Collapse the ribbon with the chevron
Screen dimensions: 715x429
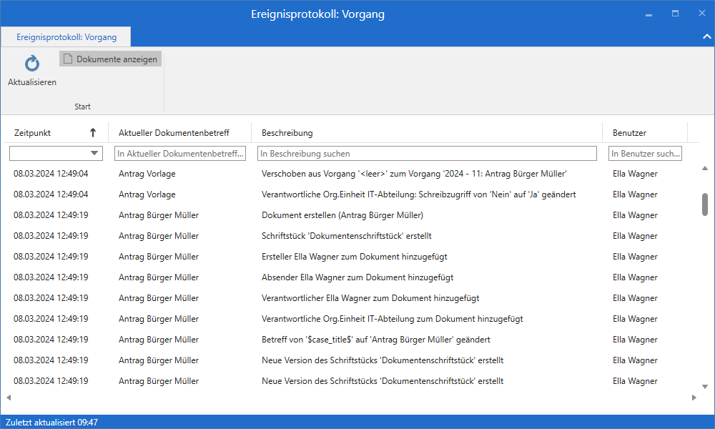[x=707, y=36]
